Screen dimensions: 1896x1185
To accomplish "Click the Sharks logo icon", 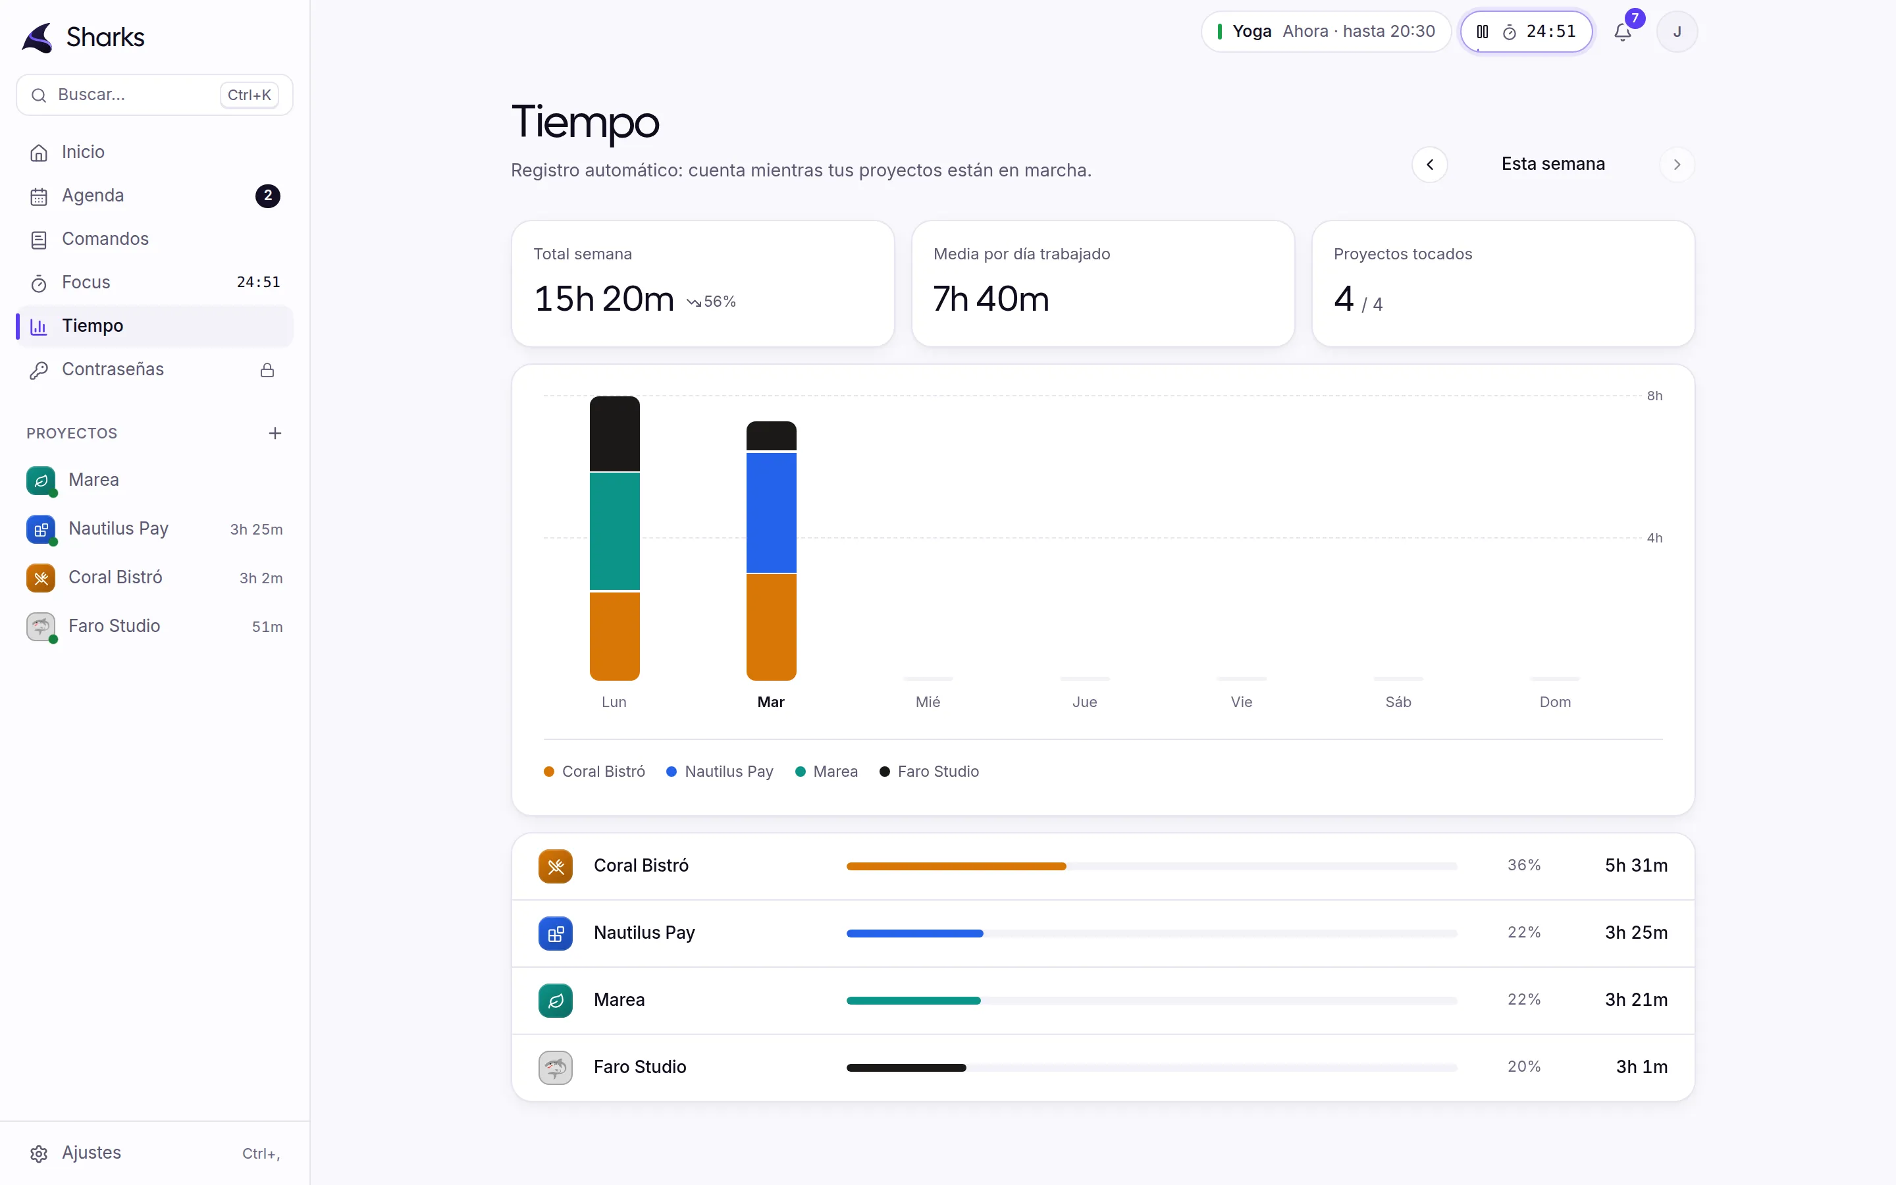I will click(38, 37).
